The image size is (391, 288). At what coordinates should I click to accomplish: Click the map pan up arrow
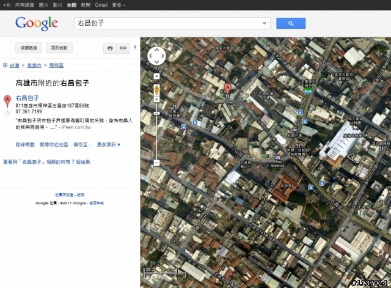tap(156, 50)
